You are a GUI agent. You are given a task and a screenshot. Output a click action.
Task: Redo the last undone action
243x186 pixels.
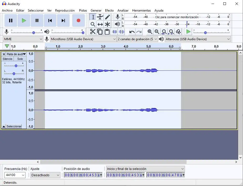[x=139, y=32]
